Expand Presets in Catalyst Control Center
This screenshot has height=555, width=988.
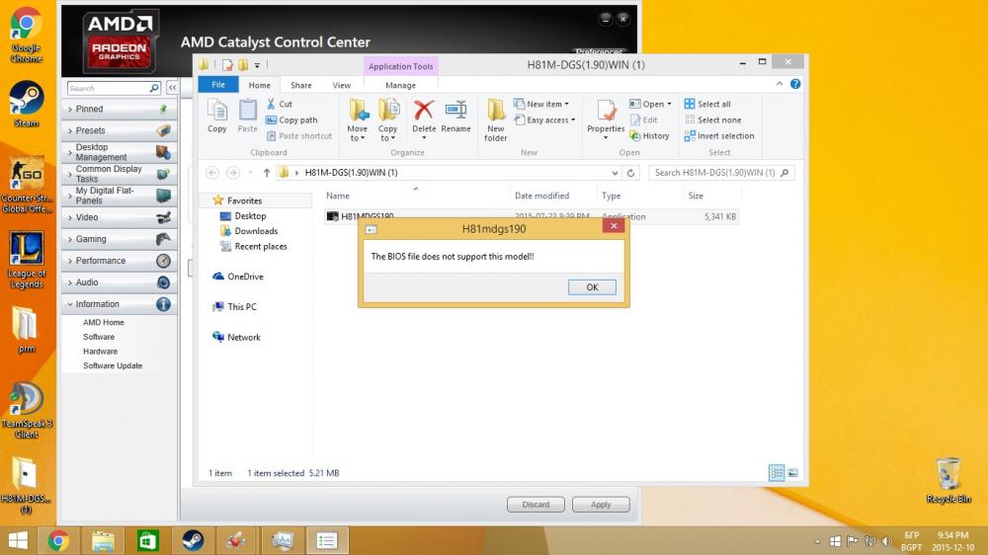pos(119,130)
